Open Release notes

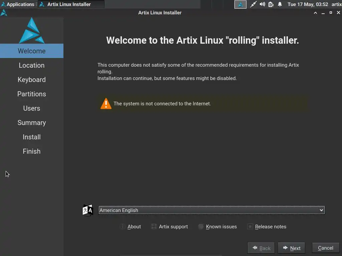267,227
